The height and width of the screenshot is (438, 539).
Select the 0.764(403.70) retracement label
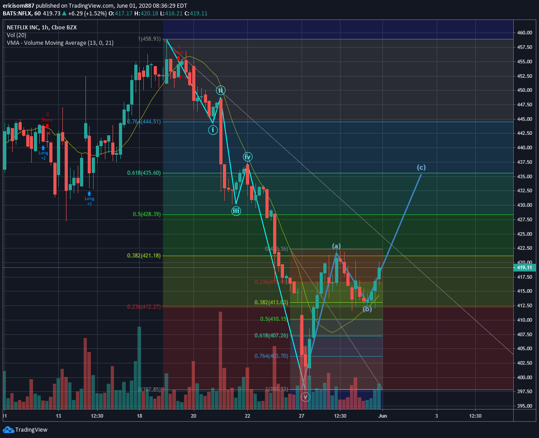271,356
